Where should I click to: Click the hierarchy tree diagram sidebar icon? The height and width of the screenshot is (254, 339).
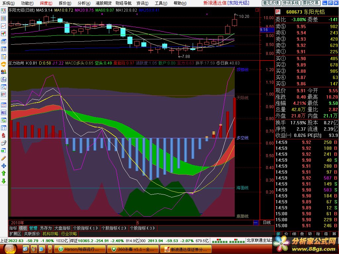tap(3, 57)
